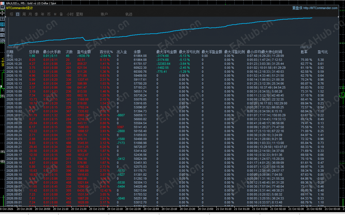This screenshot has height=215, width=345.
Task: Click the 持仓 row label
Action: tap(10, 56)
